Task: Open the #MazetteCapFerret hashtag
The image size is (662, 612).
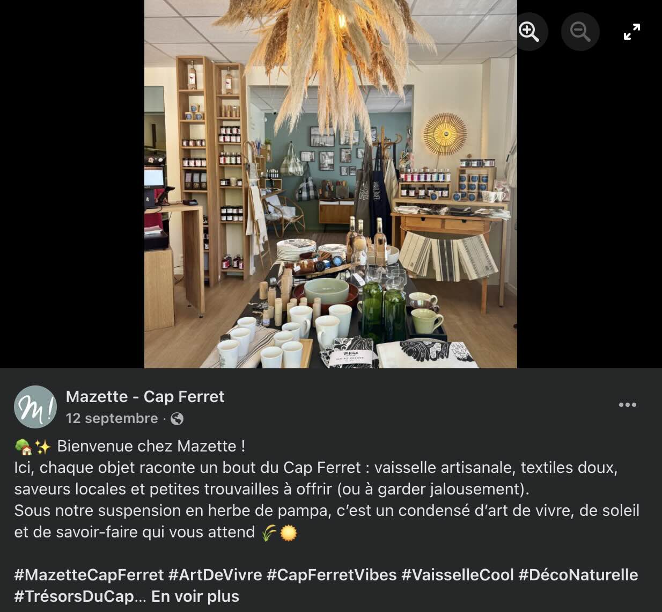Action: [89, 574]
